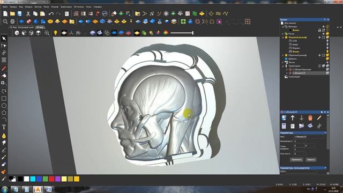
Task: Pick the cyan color swatch
Action: (x=33, y=179)
